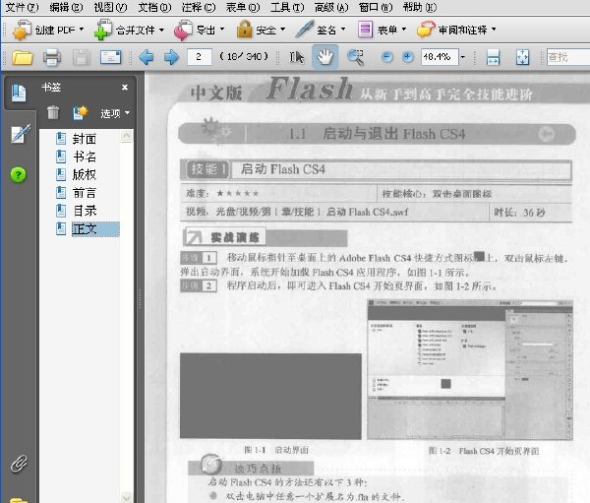Viewport: 590px width, 503px height.
Task: Click the 创建 PDF button
Action: coord(48,30)
